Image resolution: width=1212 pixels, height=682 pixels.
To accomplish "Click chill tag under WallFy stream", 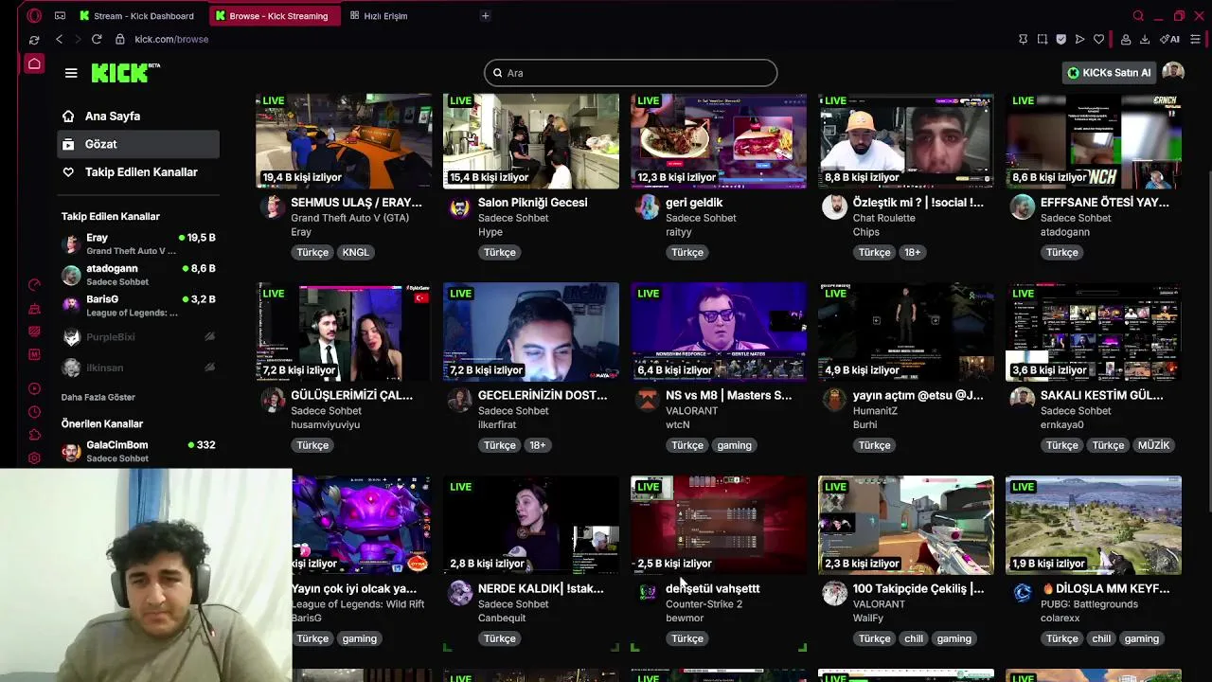I will click(x=914, y=638).
